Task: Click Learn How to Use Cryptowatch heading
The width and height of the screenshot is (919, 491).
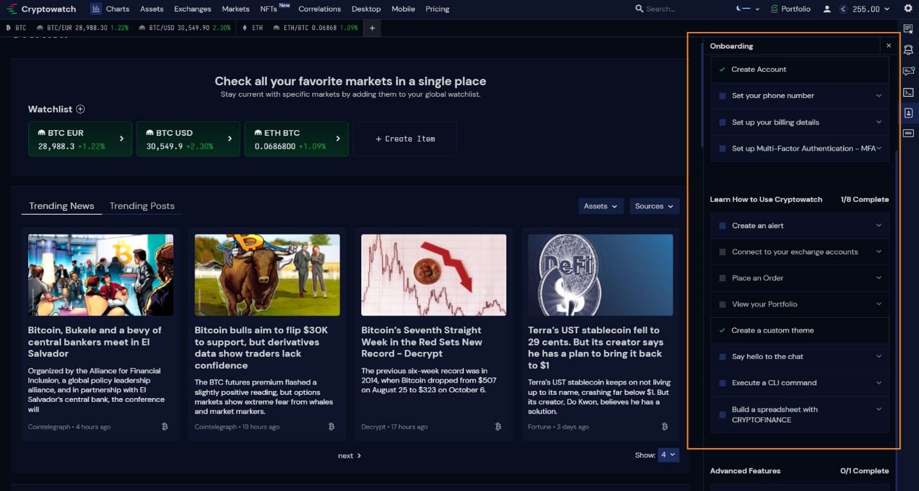Action: click(766, 199)
